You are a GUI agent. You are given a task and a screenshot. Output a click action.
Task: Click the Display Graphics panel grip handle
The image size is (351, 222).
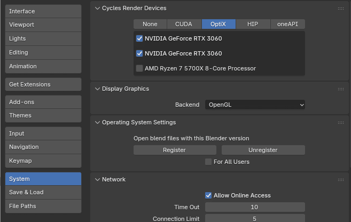click(x=340, y=89)
